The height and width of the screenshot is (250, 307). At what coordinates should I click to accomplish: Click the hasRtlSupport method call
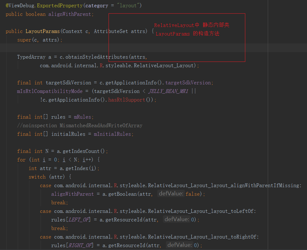click(x=127, y=100)
